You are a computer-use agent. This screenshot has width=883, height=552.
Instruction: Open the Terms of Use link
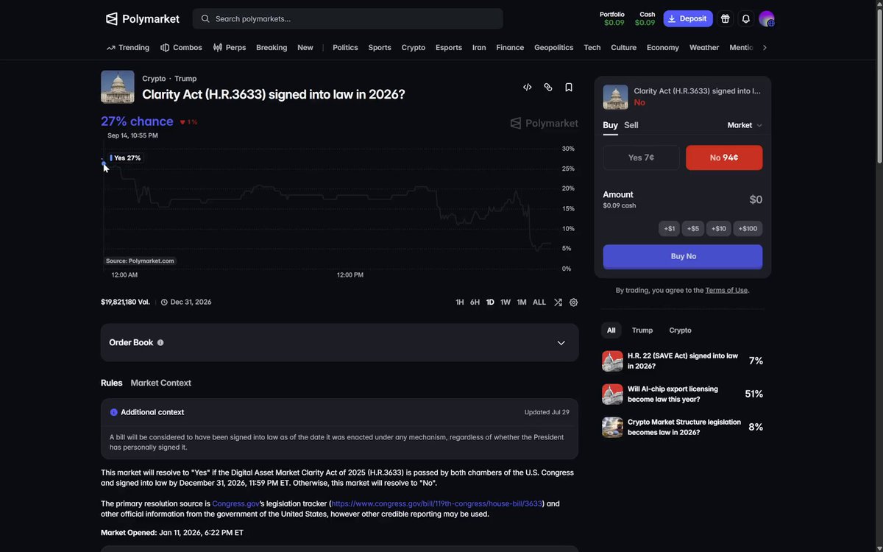click(726, 291)
